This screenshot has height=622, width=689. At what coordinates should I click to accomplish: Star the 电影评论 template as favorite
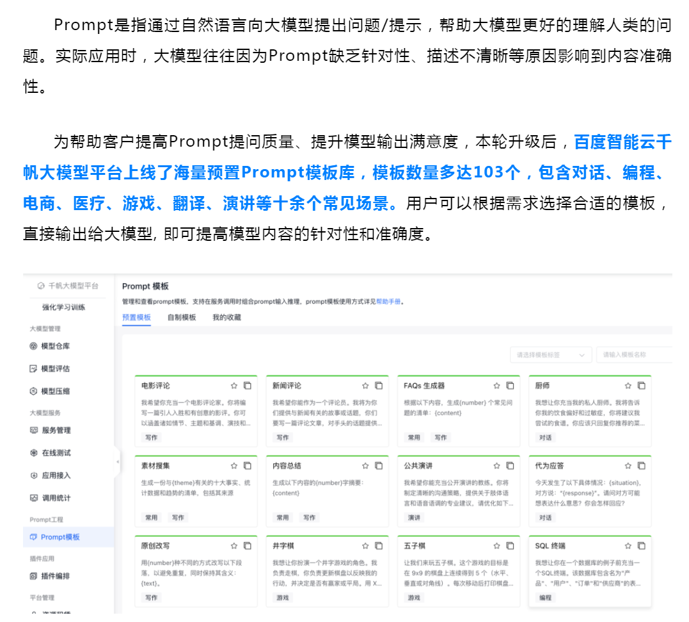[234, 386]
